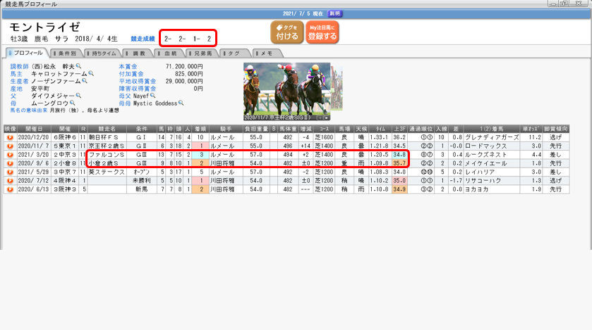Image resolution: width=592 pixels, height=330 pixels.
Task: Click magnifier icon next to Mystic Goddess
Action: [181, 103]
